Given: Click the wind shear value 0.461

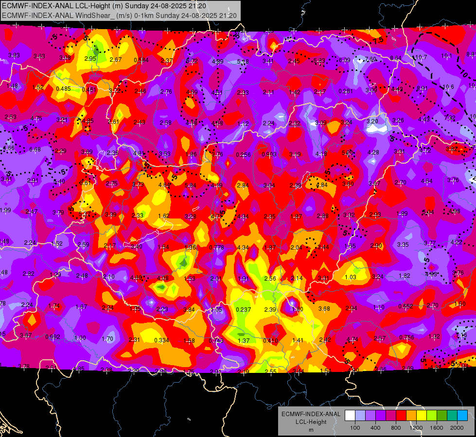Looking at the screenshot, I should point(89,90).
